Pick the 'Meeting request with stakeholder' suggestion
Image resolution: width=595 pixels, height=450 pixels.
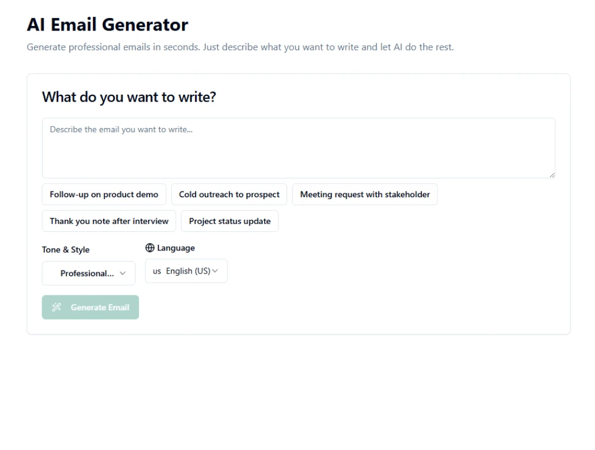(365, 194)
